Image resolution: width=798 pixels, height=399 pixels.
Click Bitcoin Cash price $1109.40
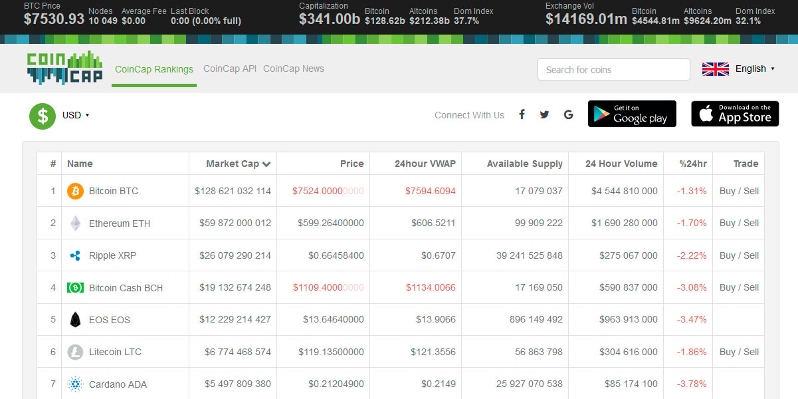[328, 288]
